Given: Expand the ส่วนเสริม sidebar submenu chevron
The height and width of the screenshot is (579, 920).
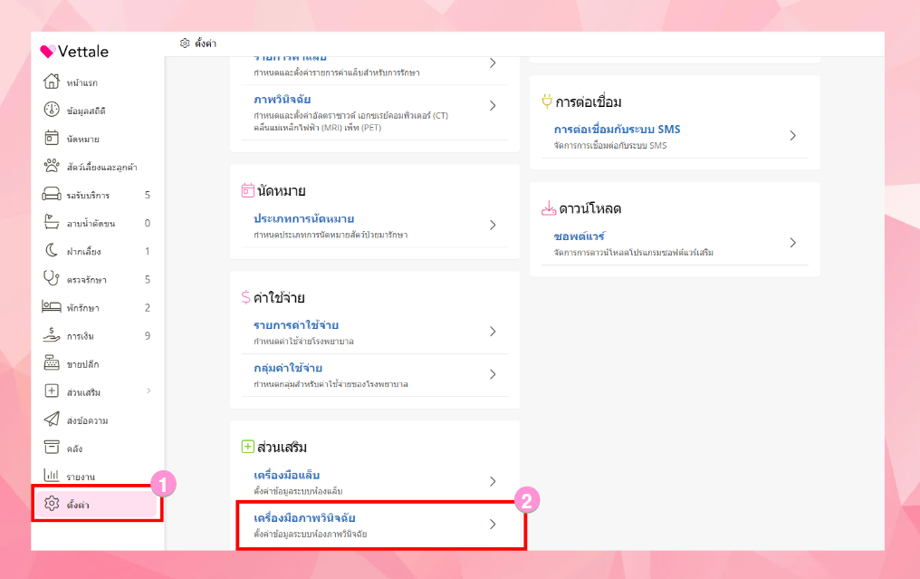Looking at the screenshot, I should 149,391.
